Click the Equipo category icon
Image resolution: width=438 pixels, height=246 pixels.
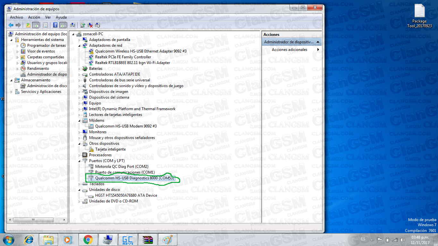point(85,103)
